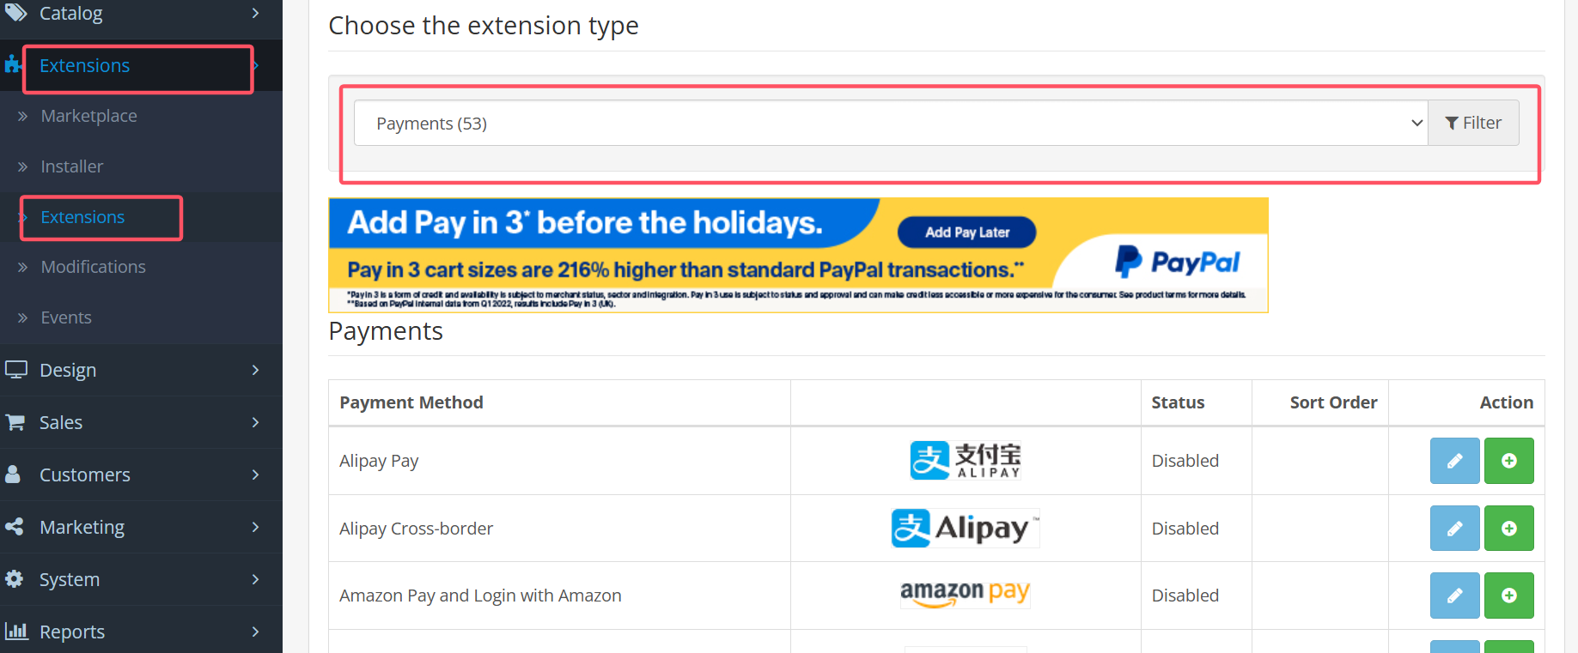This screenshot has height=653, width=1578.
Task: Expand the Customers sidebar menu
Action: [255, 475]
